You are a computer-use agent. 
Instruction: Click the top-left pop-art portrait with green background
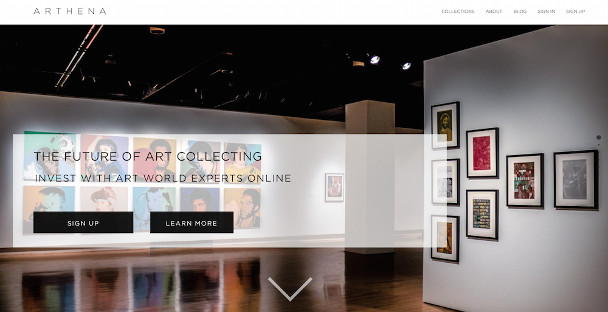pyautogui.click(x=50, y=156)
